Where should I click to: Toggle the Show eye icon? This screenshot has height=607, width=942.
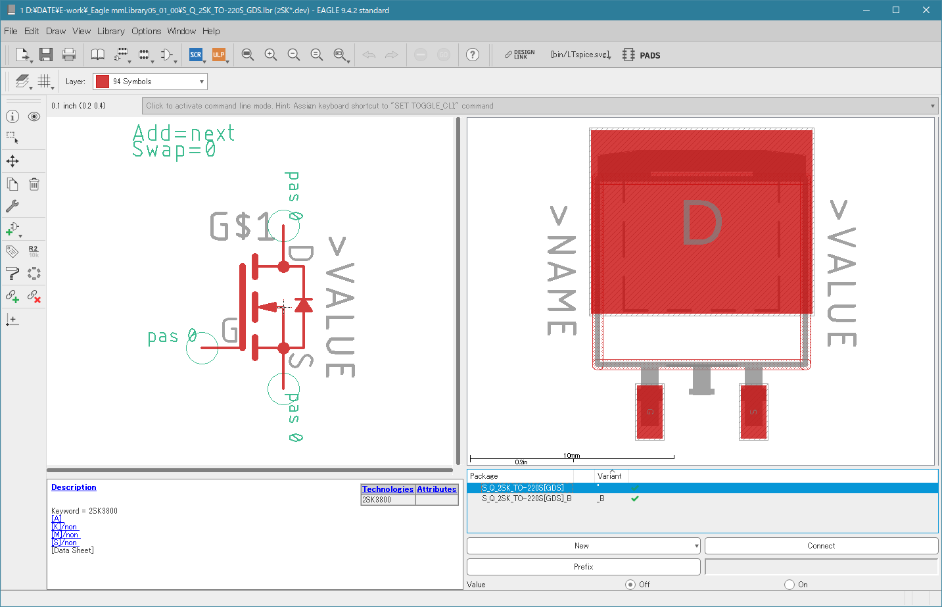click(34, 116)
